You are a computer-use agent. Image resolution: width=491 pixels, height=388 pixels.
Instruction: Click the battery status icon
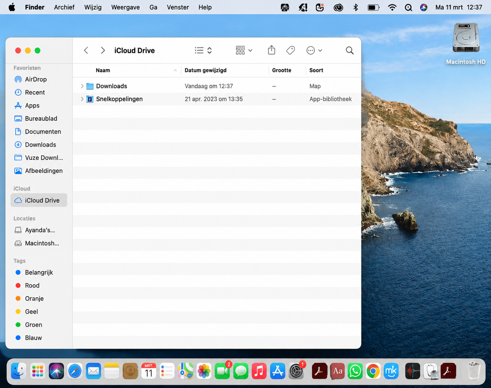pyautogui.click(x=373, y=7)
